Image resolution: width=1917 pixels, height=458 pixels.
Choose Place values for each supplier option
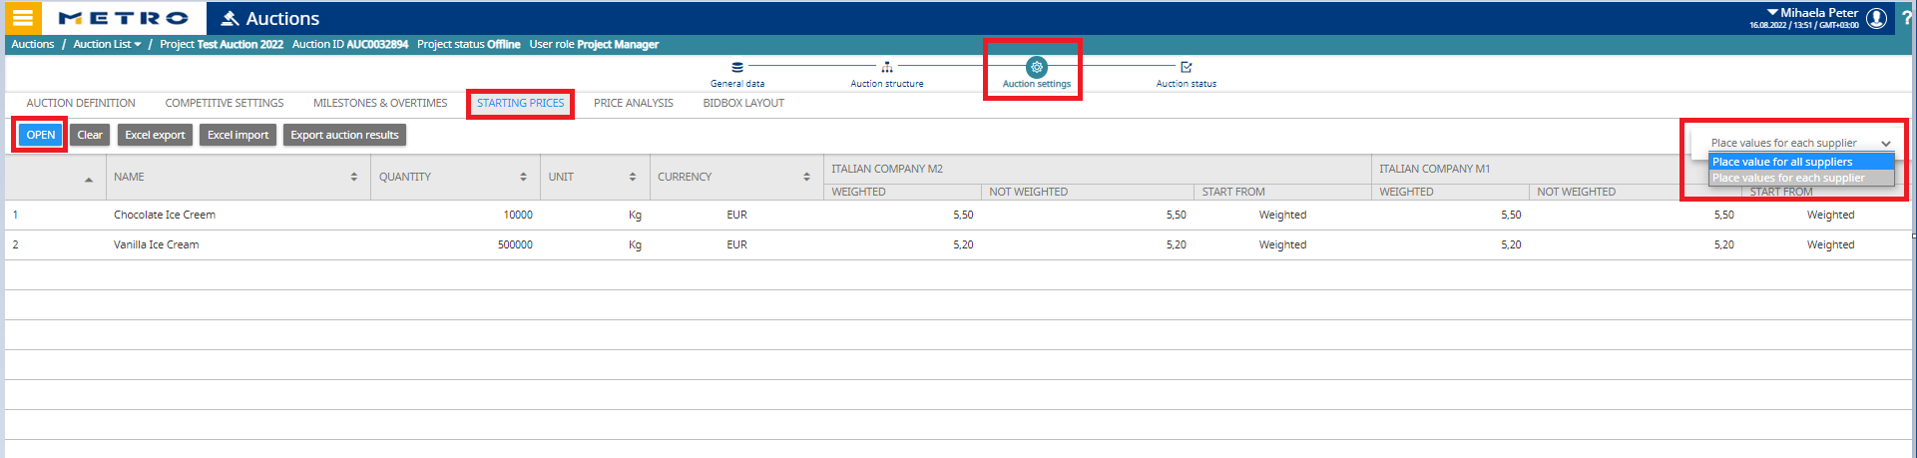click(x=1801, y=178)
